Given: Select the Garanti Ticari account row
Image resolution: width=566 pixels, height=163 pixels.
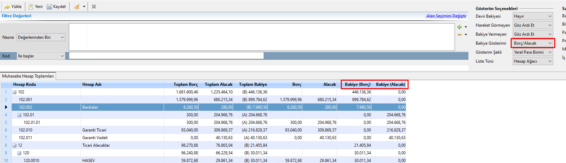Looking at the screenshot, I should tap(94, 130).
